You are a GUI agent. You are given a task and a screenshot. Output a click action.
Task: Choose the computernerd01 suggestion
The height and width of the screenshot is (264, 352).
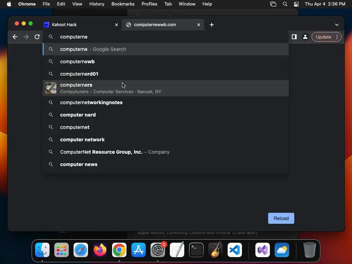(x=166, y=74)
